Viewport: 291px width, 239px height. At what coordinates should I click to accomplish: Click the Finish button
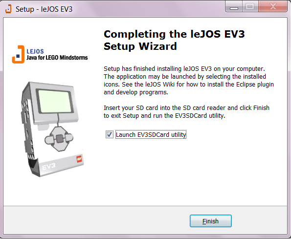click(211, 221)
